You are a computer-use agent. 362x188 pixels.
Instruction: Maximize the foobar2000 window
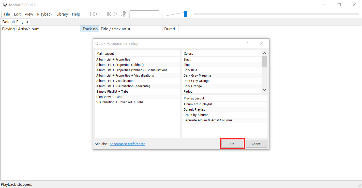(339, 5)
